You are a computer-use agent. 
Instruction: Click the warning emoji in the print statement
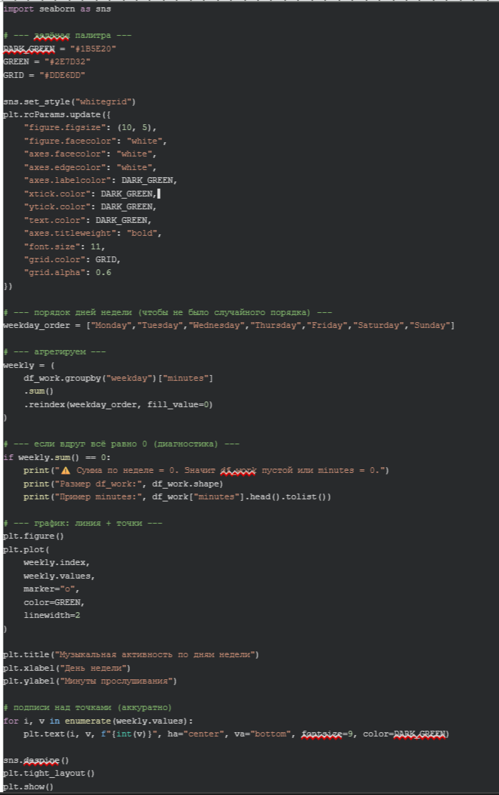[66, 470]
